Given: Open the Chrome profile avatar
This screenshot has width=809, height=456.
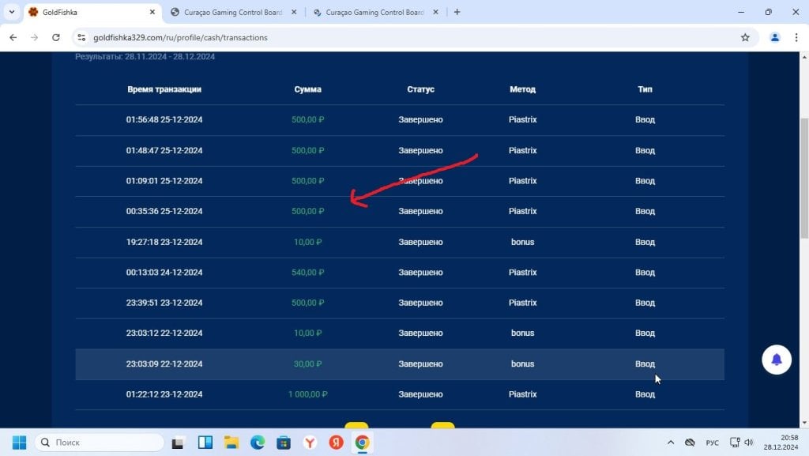Looking at the screenshot, I should point(774,37).
